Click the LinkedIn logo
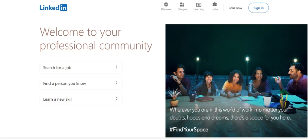The width and height of the screenshot is (308, 139). tap(53, 7)
